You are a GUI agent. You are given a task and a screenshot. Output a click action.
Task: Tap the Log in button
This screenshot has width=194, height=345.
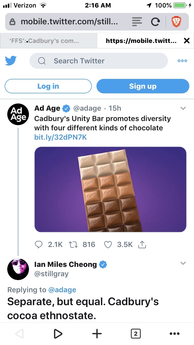tap(48, 86)
